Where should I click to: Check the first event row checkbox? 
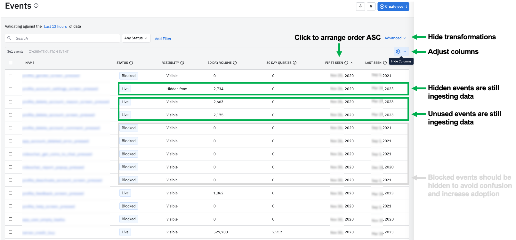tap(11, 76)
